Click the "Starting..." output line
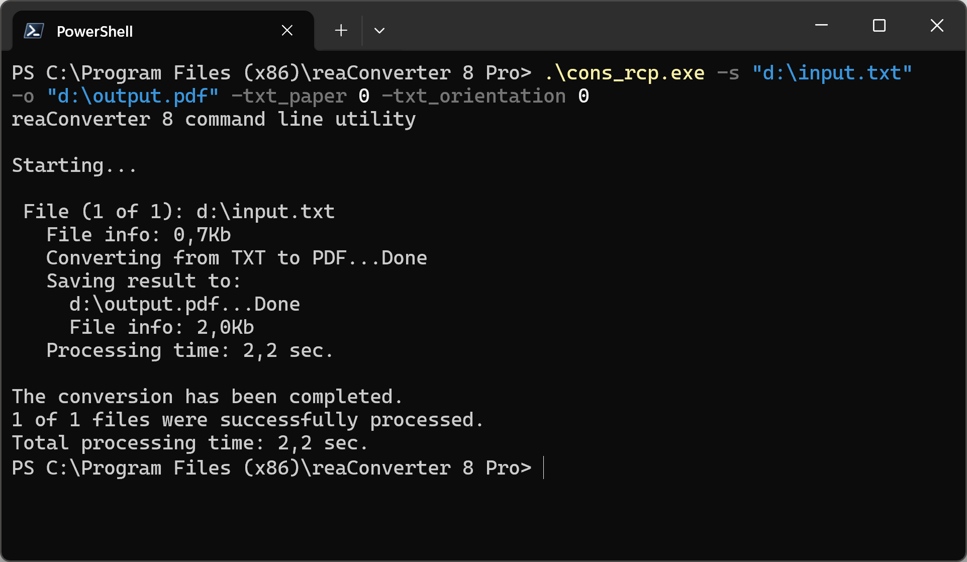 coord(74,166)
